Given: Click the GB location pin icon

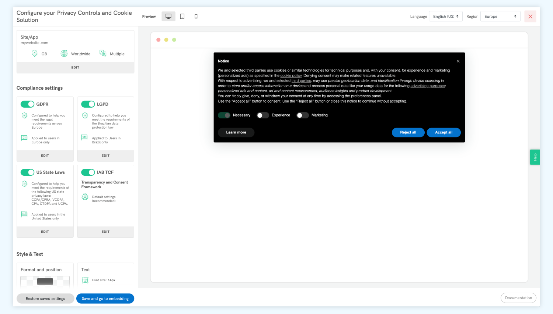Looking at the screenshot, I should tap(34, 53).
